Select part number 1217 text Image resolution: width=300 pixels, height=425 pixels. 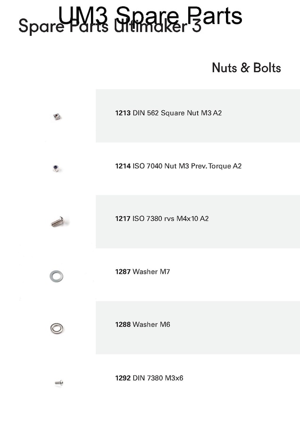(123, 219)
